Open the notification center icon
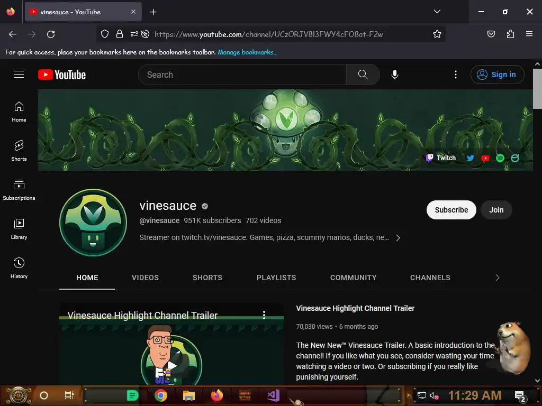The width and height of the screenshot is (542, 406). [x=520, y=396]
